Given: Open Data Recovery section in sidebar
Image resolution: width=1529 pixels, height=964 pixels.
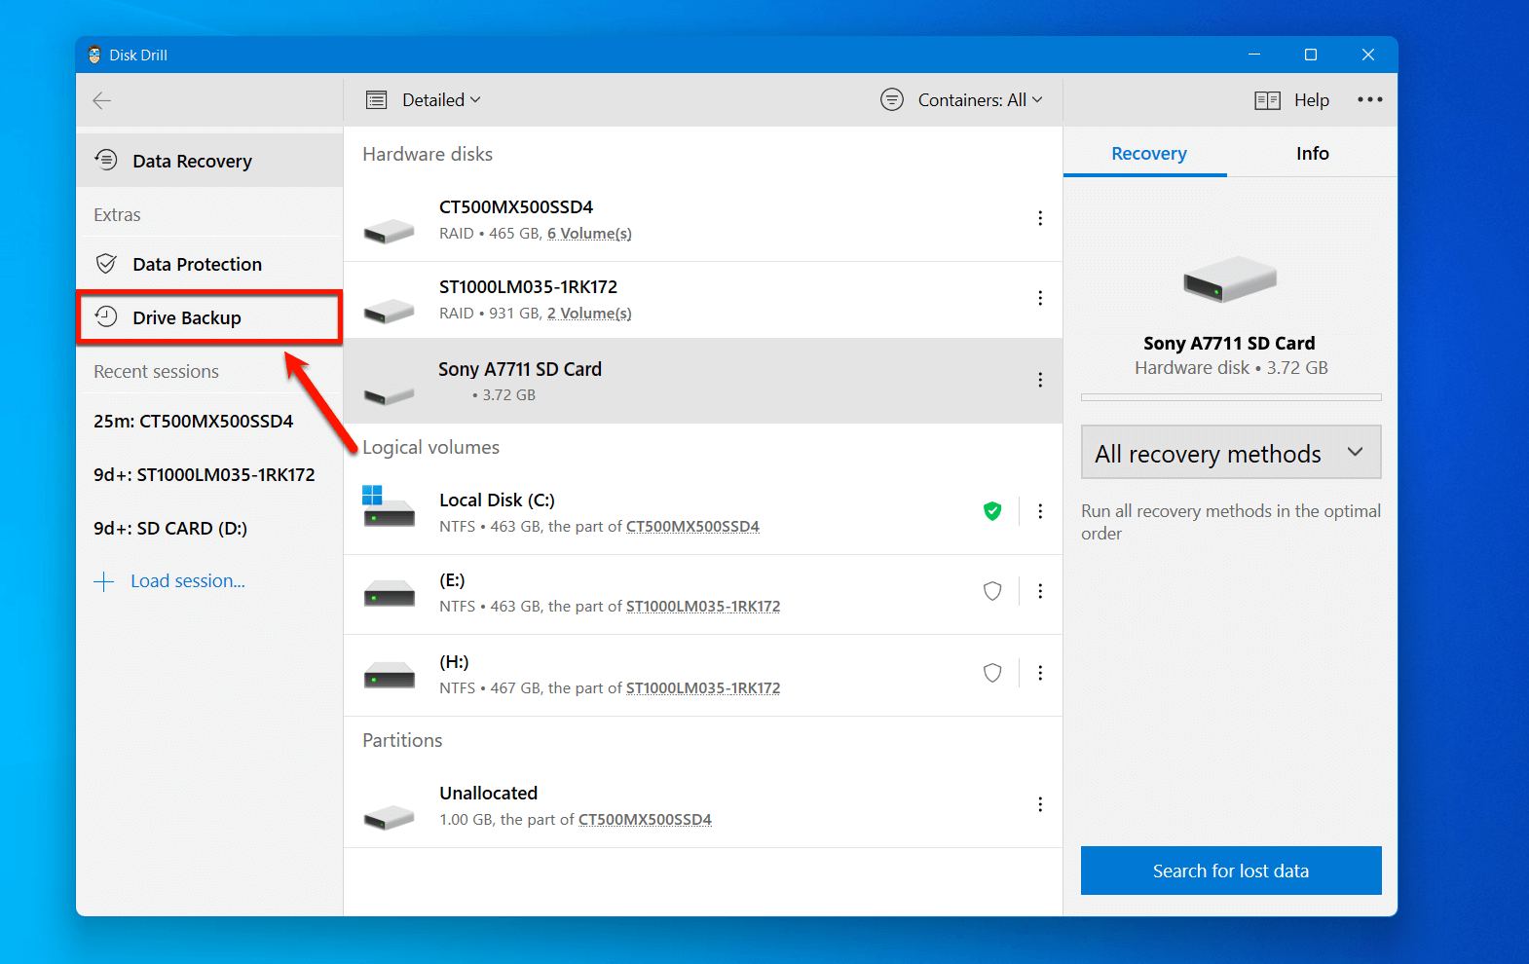Looking at the screenshot, I should (x=209, y=161).
